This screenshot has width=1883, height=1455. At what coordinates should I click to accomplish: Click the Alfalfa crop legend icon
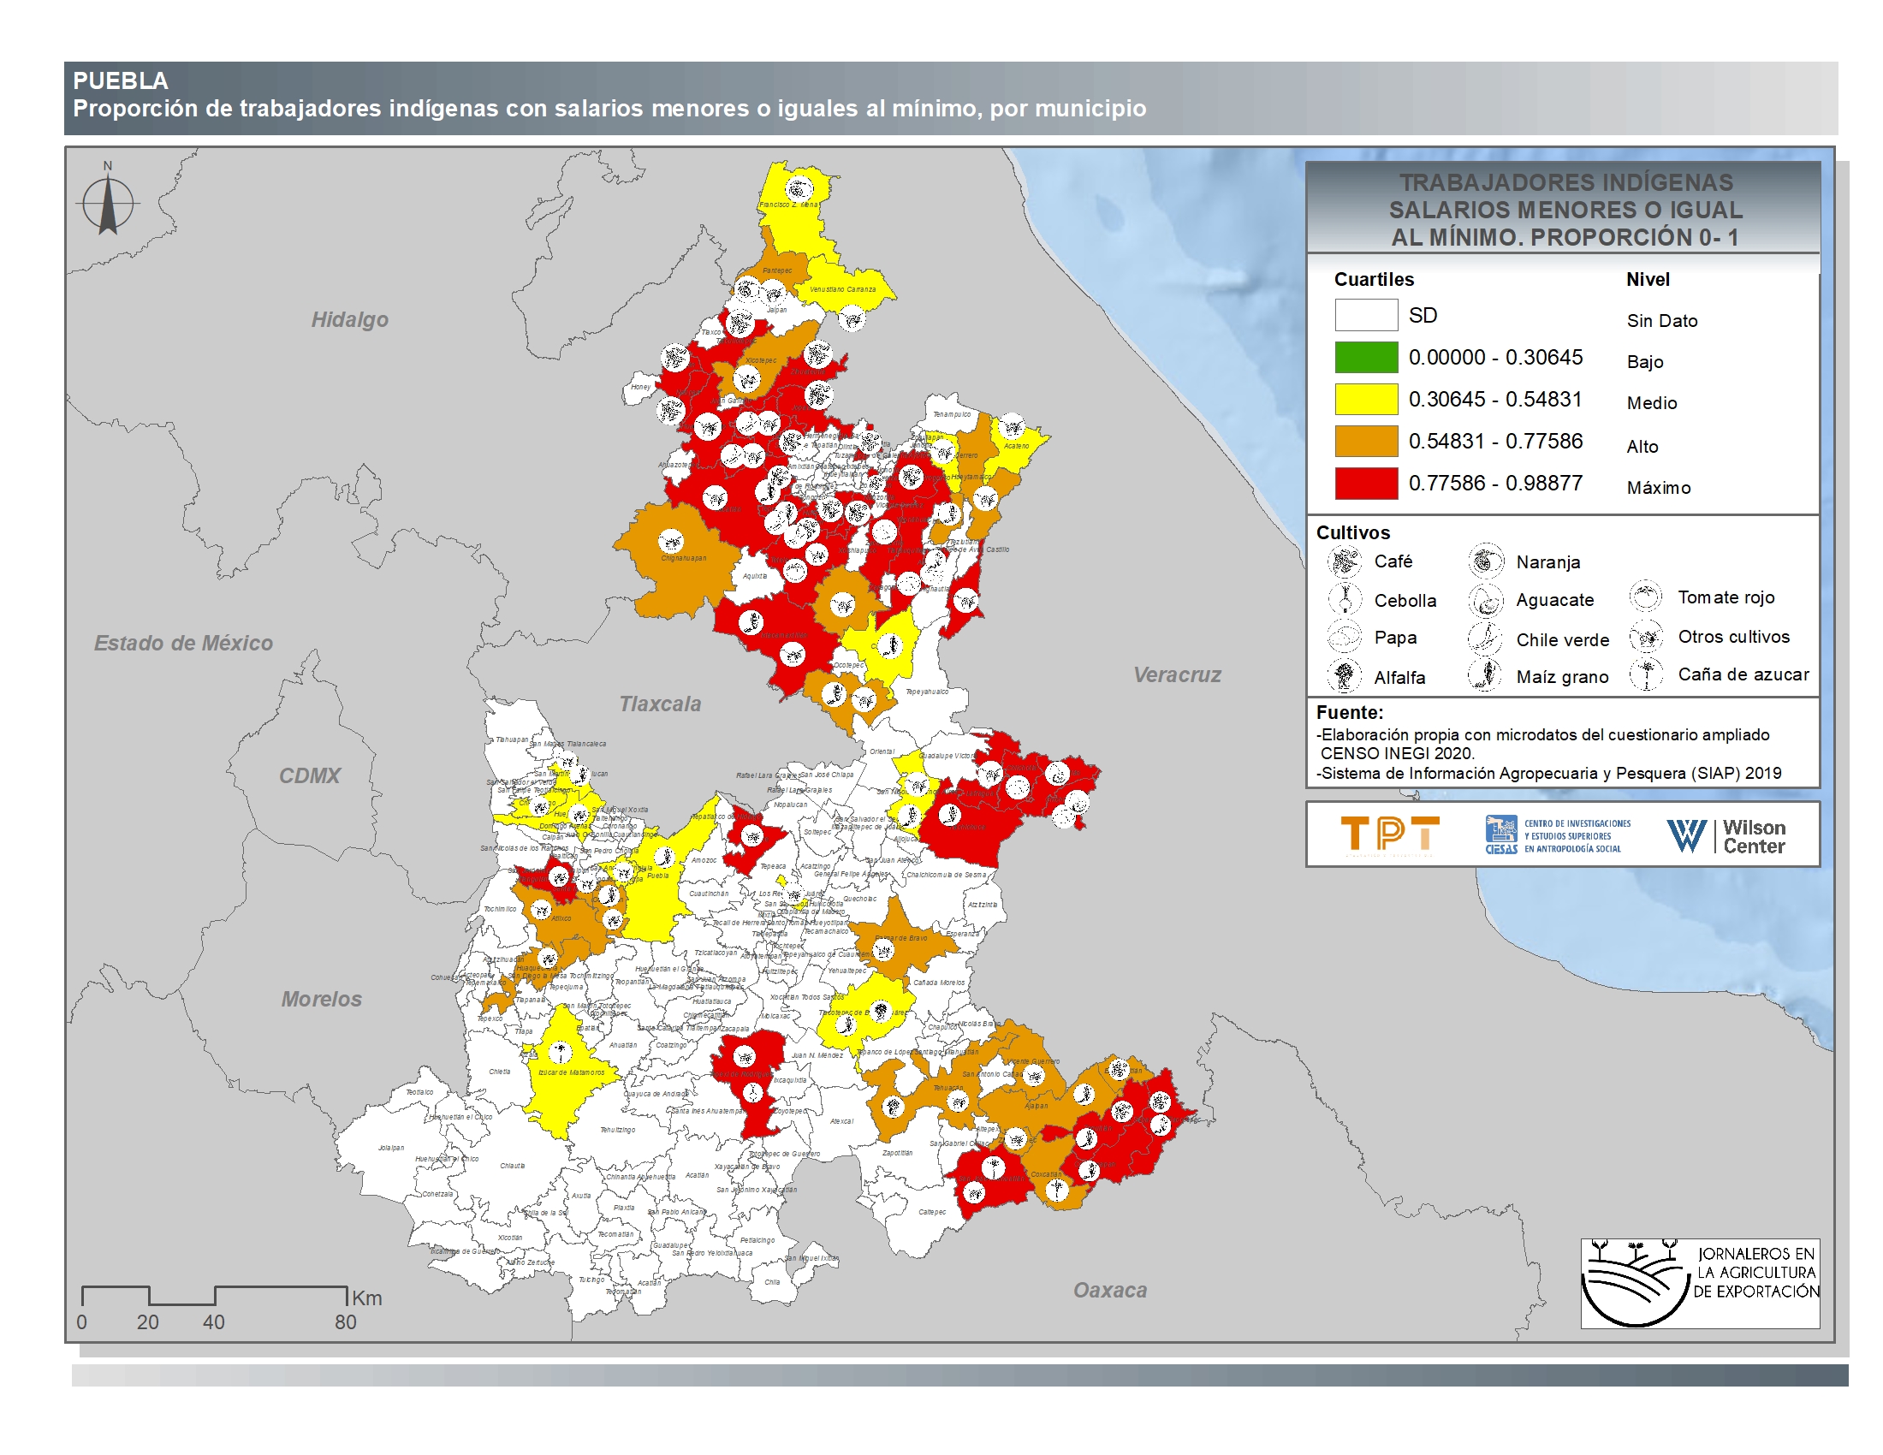[1343, 676]
